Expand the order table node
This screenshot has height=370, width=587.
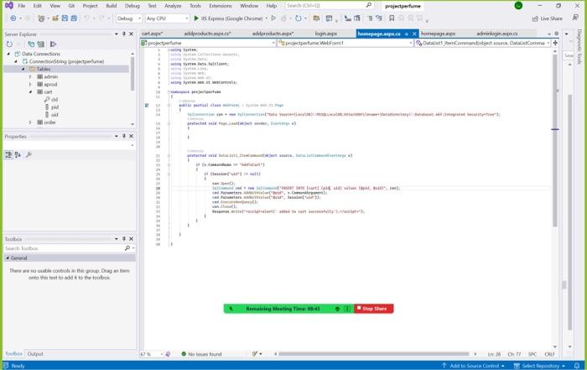coord(30,122)
